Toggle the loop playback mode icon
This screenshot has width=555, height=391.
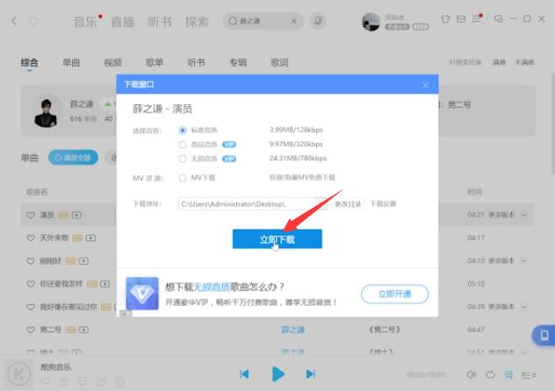coord(490,374)
